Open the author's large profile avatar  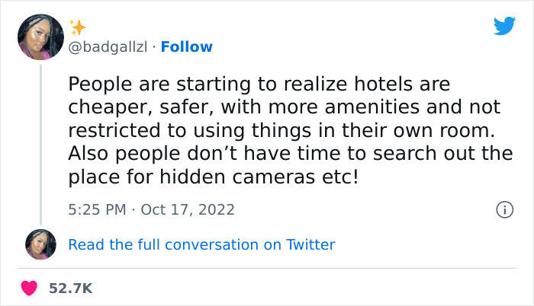click(x=41, y=38)
